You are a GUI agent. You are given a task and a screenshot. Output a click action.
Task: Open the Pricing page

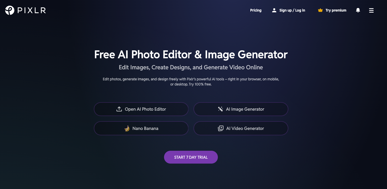click(256, 10)
